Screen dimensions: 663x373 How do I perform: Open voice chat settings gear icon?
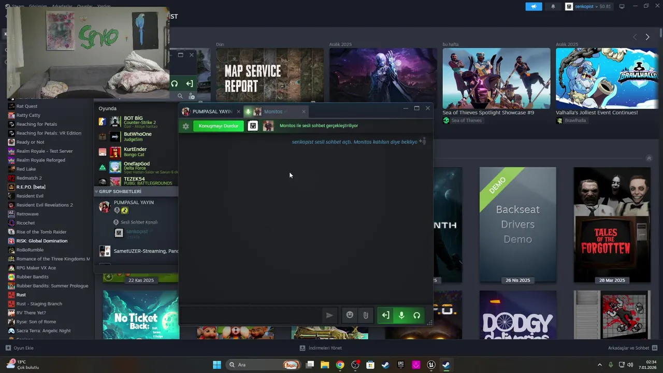[x=185, y=126]
